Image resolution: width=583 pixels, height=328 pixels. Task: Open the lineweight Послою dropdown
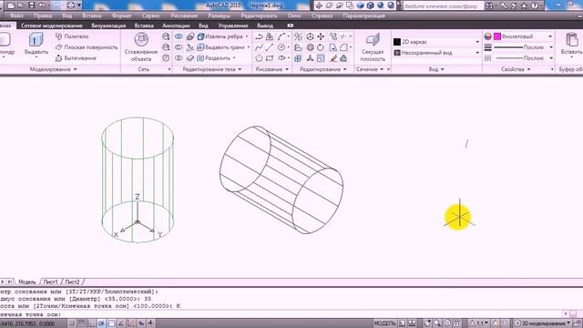(523, 47)
